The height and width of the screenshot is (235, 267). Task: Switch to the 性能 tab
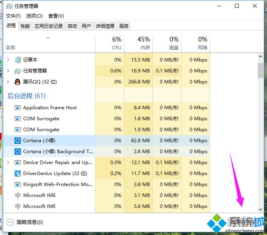coord(25,26)
